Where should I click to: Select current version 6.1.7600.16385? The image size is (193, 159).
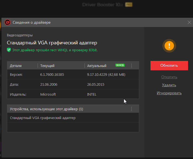pos(52,75)
